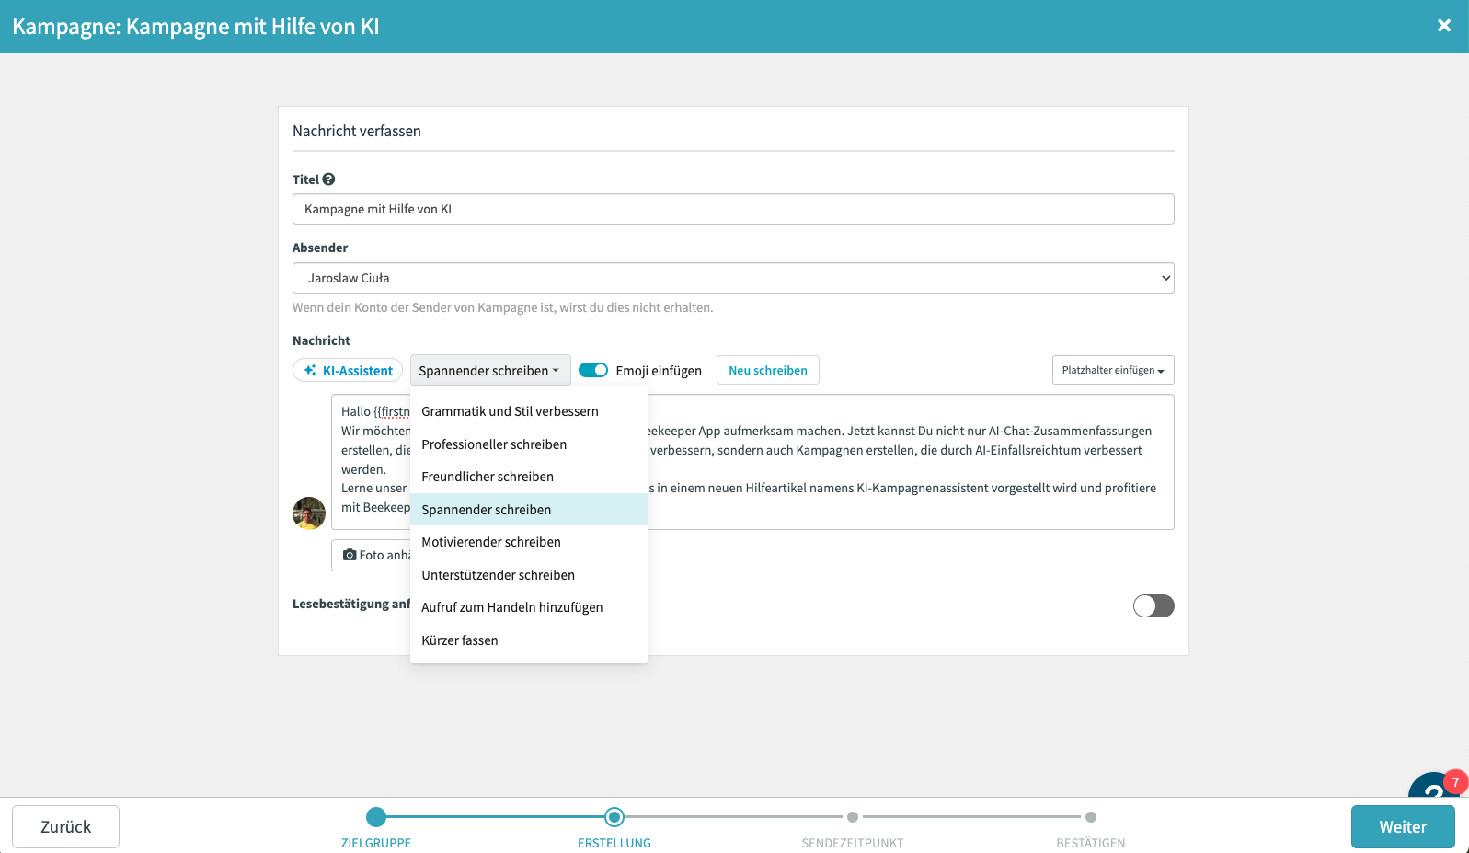Disable the Emoji einfügen toggle
Viewport: 1469px width, 853px height.
point(593,370)
